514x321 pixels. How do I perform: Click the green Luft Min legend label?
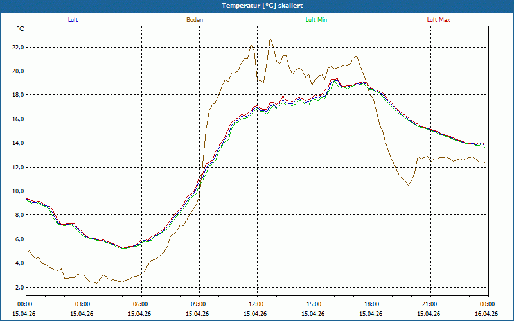(x=316, y=20)
